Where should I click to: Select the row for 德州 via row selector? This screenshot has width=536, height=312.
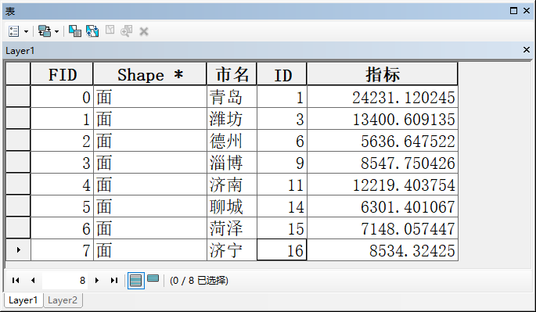[19, 141]
